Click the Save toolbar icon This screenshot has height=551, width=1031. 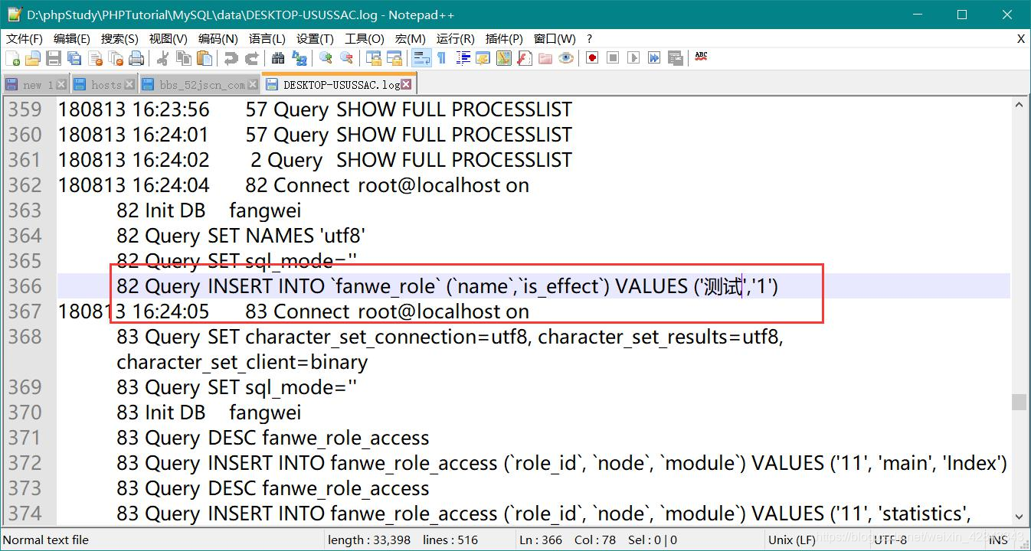pos(53,58)
